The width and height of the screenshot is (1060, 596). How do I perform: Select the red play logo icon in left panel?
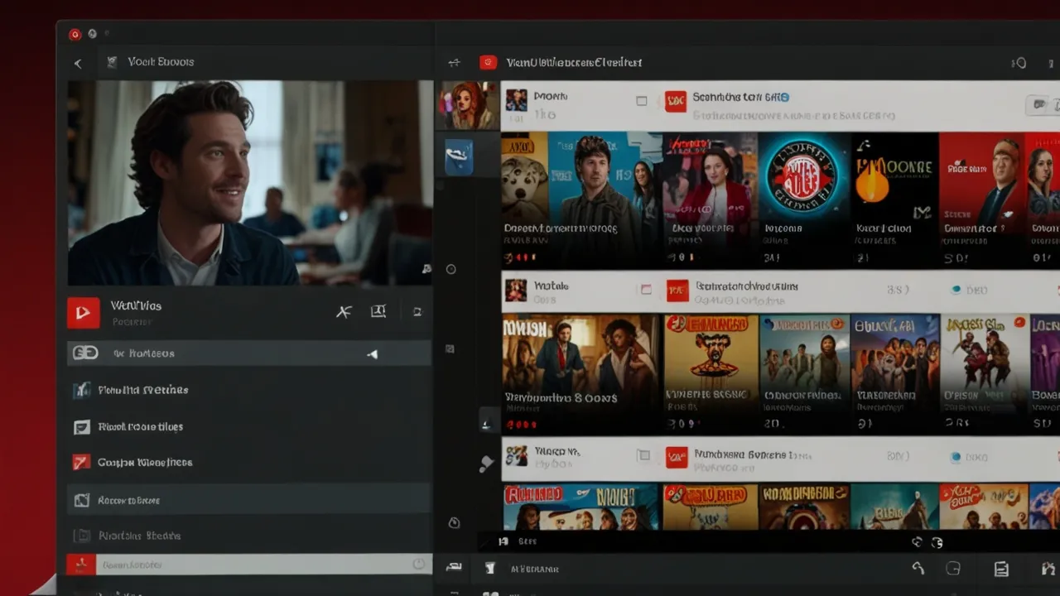pyautogui.click(x=83, y=311)
